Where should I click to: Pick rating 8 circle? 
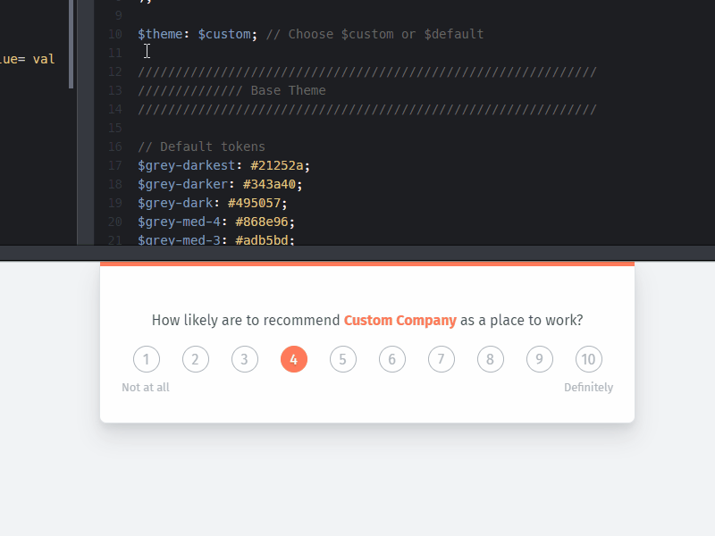tap(491, 359)
